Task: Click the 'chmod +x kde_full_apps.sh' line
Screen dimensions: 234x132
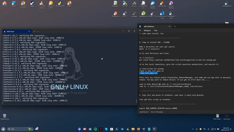Action: [x=151, y=71]
